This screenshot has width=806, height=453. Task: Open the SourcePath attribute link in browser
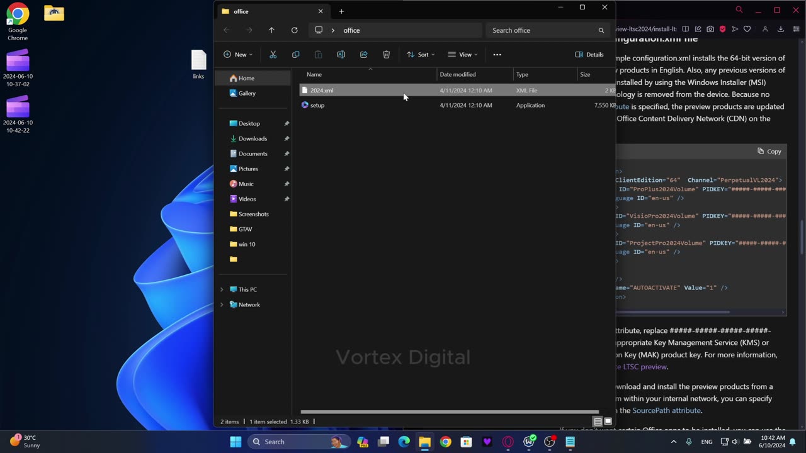point(666,410)
